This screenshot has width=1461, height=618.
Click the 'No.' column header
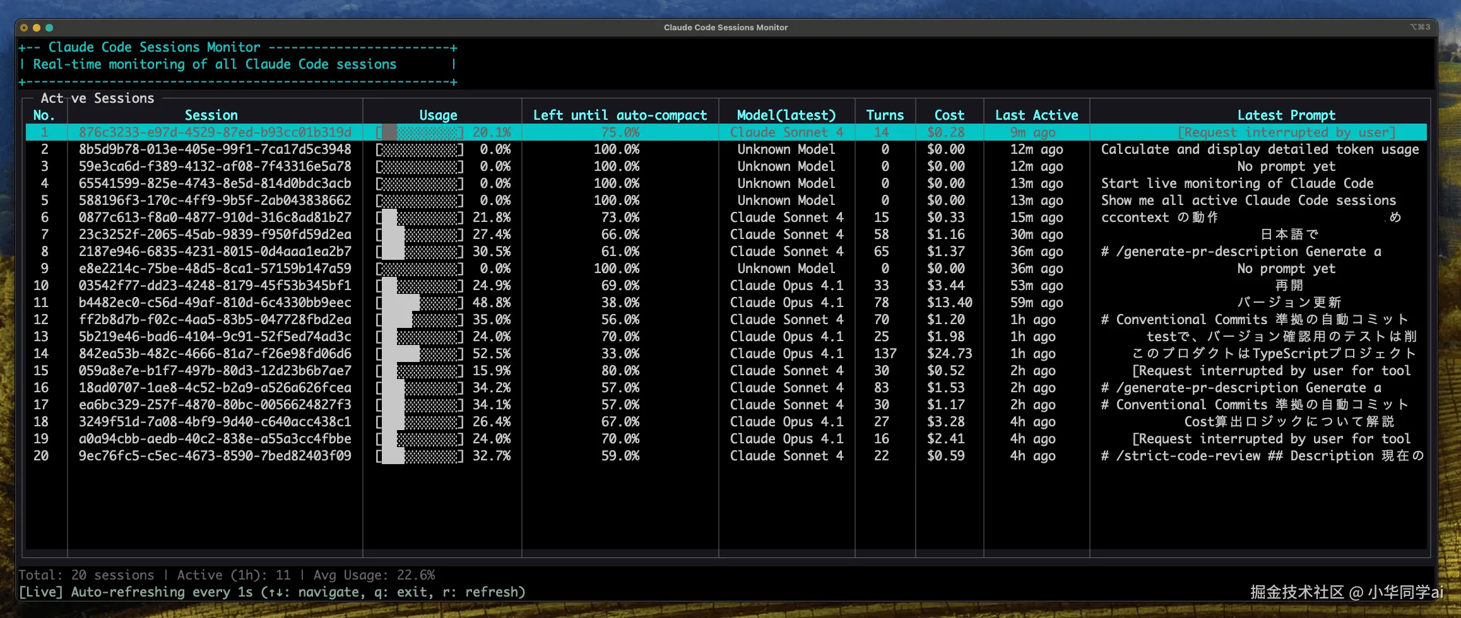click(44, 115)
